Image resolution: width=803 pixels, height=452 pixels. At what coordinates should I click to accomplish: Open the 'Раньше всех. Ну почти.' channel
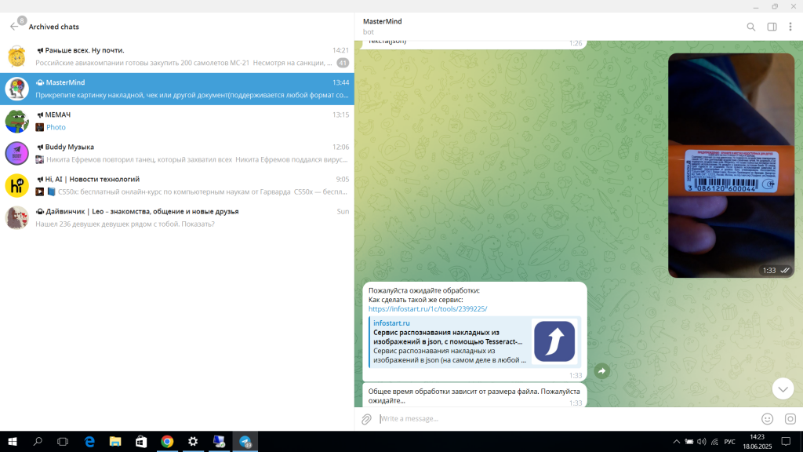(176, 56)
